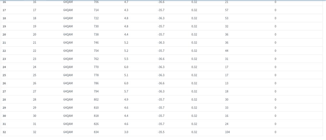This screenshot has width=326, height=140.
Task: Select the frequency value 714
Action: 96,10
